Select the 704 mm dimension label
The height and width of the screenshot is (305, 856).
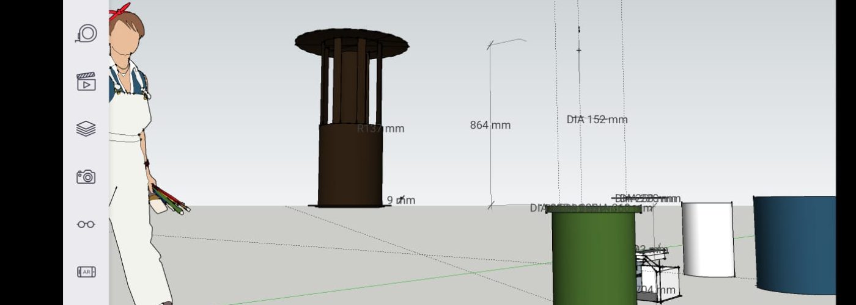pyautogui.click(x=656, y=290)
